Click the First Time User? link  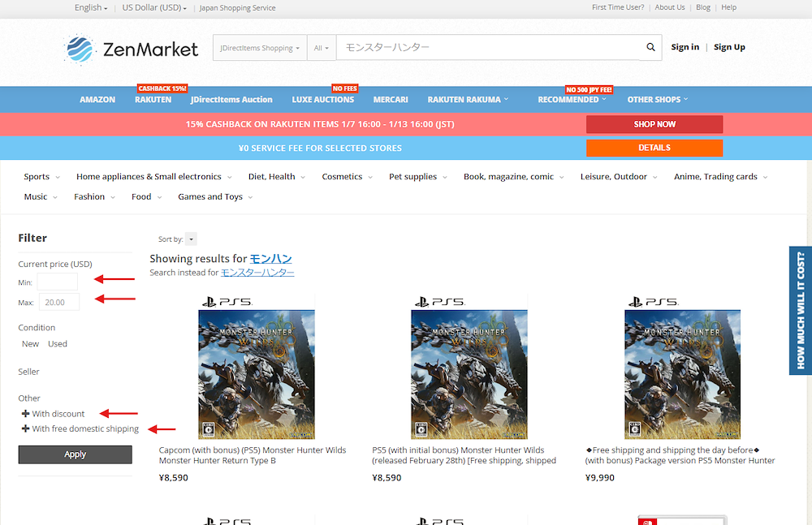[x=618, y=7]
